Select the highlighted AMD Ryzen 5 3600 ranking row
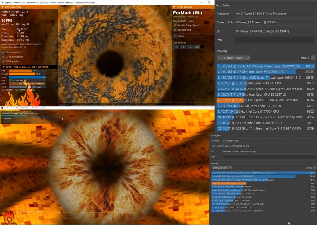This screenshot has height=225, width=317. click(266, 100)
